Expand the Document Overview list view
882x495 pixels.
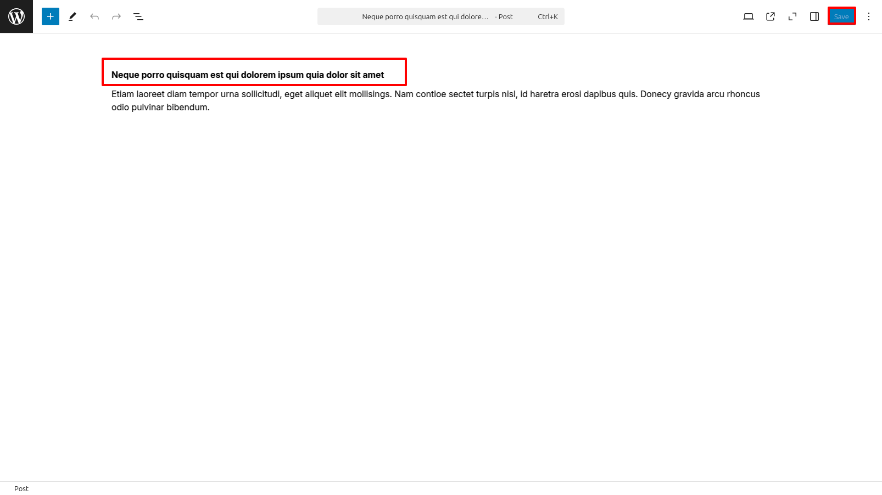(138, 16)
